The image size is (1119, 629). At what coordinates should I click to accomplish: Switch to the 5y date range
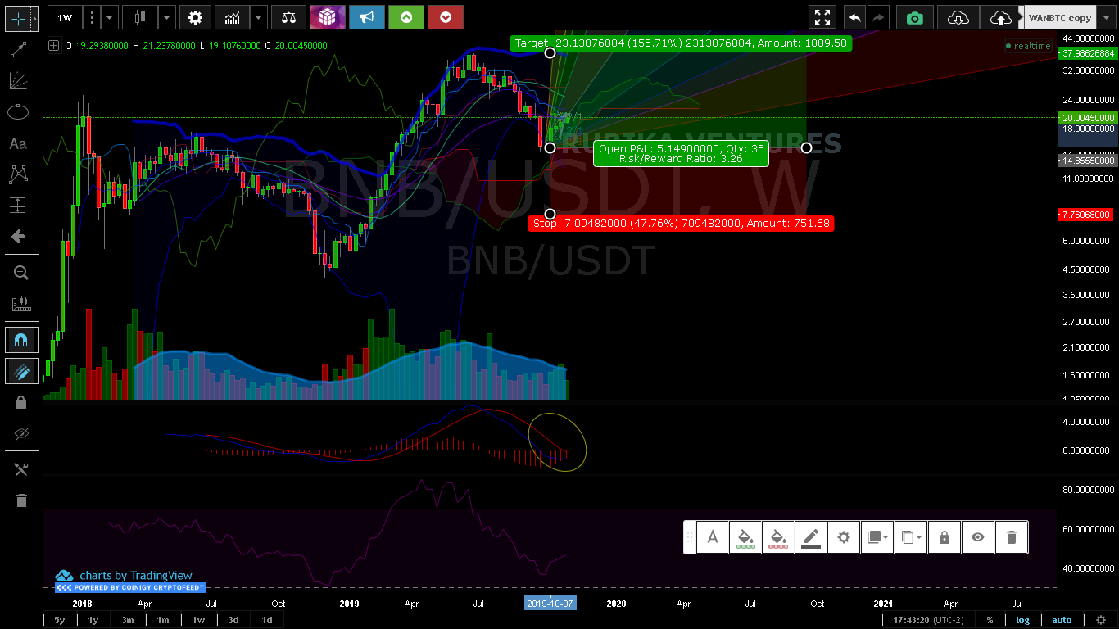coord(60,620)
